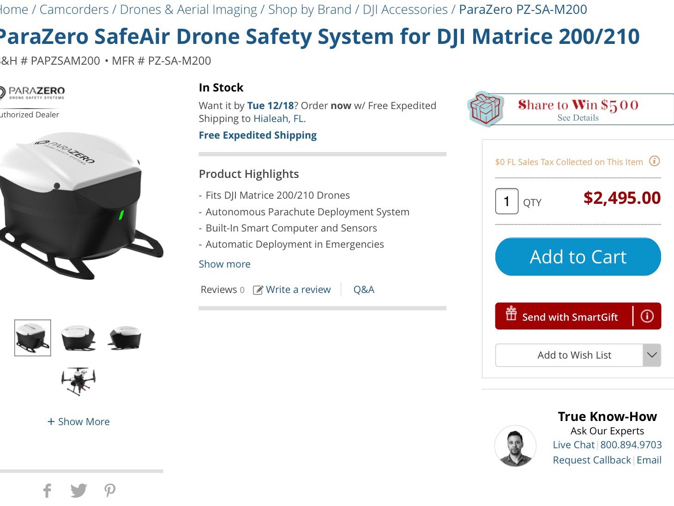Open sales tax info icon
The width and height of the screenshot is (674, 506).
654,161
